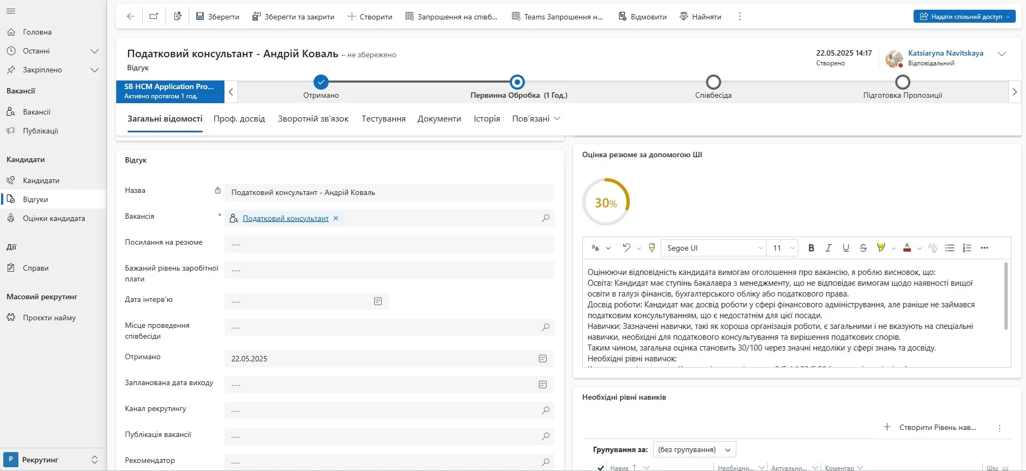The image size is (1026, 471).
Task: Click the format painter icon
Action: [652, 248]
